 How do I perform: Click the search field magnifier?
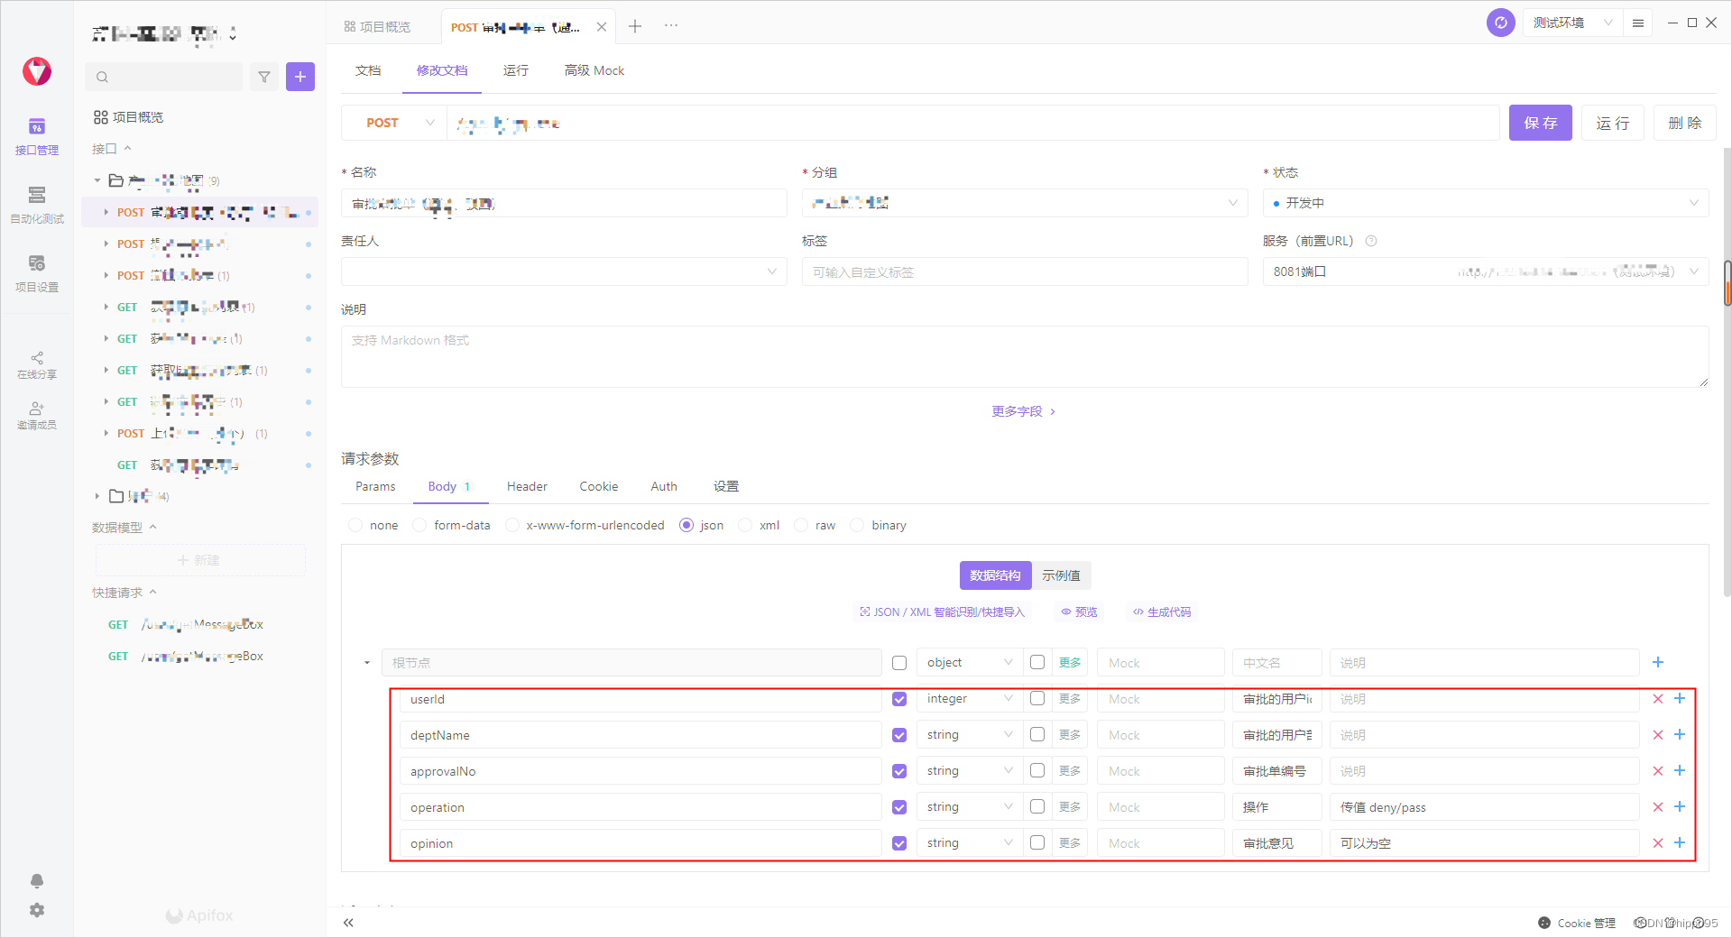103,77
